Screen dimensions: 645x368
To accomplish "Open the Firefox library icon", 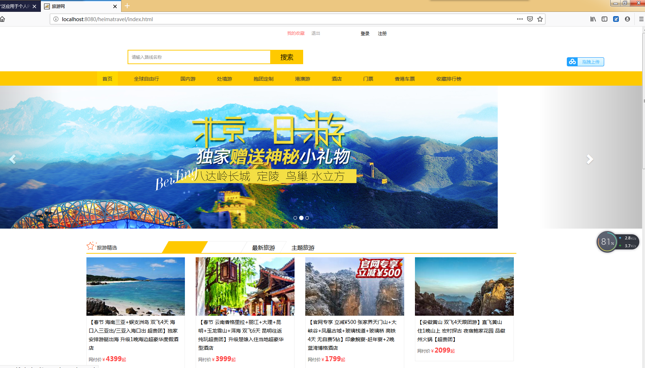I will click(593, 19).
